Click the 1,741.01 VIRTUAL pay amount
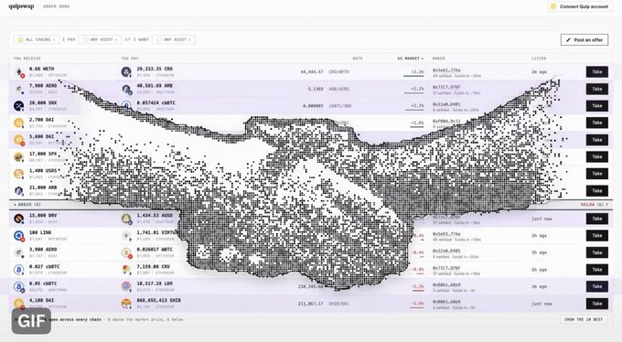Image resolution: width=622 pixels, height=342 pixels. point(157,232)
